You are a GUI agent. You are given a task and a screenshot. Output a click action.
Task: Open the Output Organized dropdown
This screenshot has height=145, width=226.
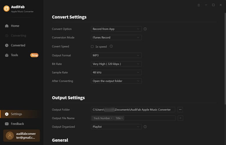click(116, 127)
